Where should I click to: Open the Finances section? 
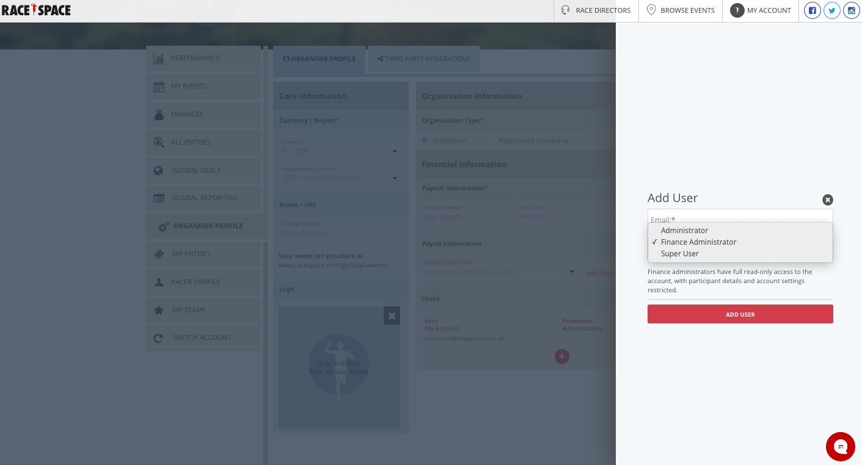coord(187,114)
